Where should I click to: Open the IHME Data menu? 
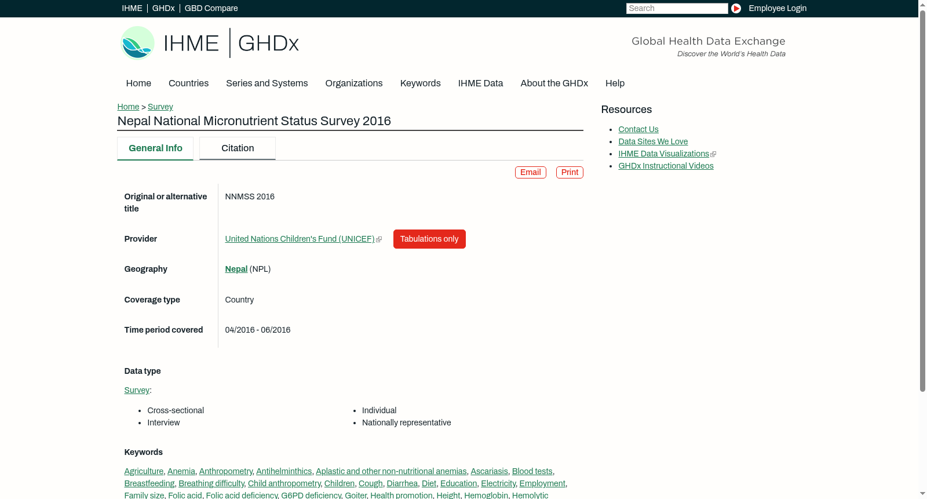pyautogui.click(x=480, y=83)
